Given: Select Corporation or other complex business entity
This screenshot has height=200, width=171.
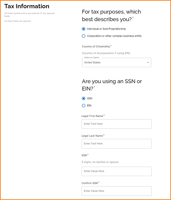Looking at the screenshot, I should point(84,36).
